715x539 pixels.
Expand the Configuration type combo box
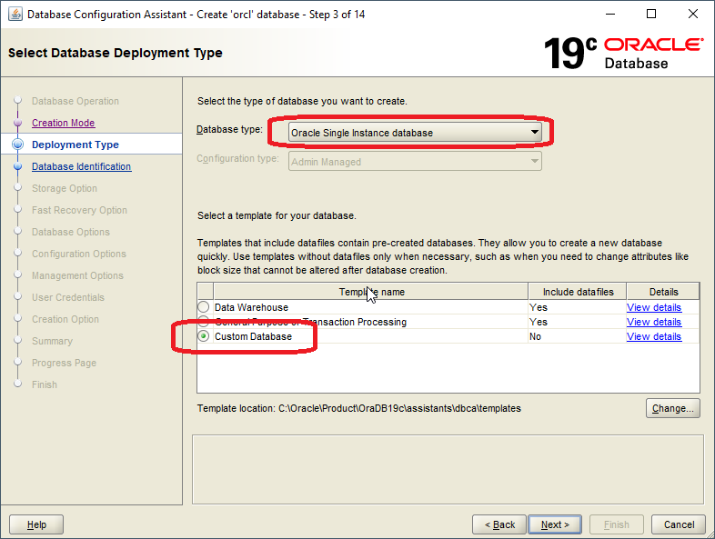(x=415, y=162)
